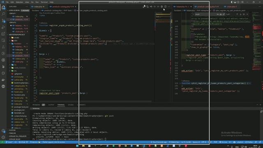This screenshot has height=148, width=263.
Task: Open More Actions in right editor group
Action: click(260, 7)
